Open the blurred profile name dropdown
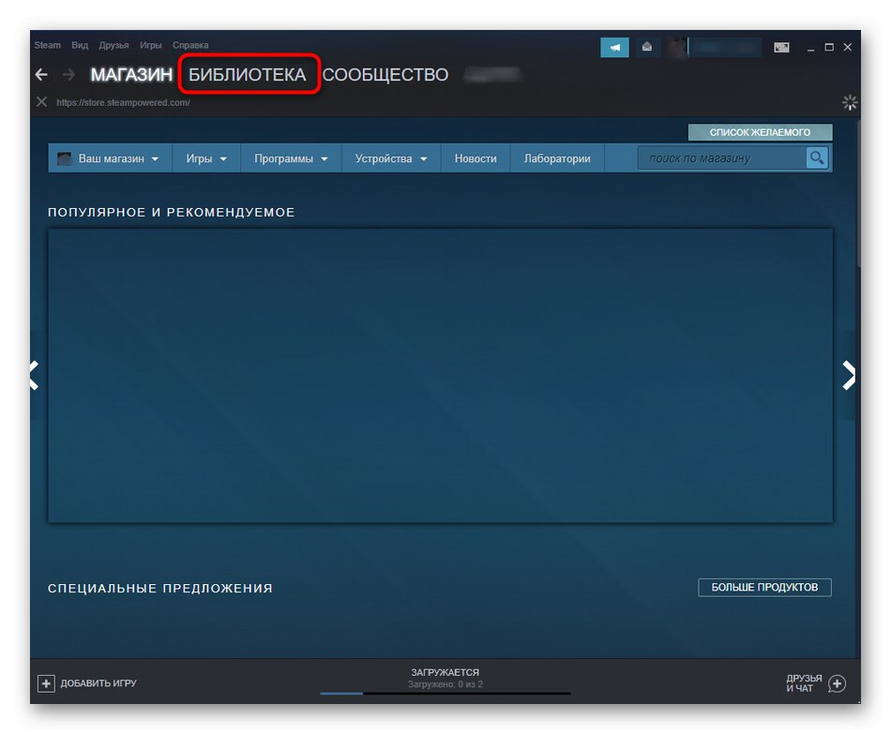Image resolution: width=891 pixels, height=734 pixels. pos(725,47)
